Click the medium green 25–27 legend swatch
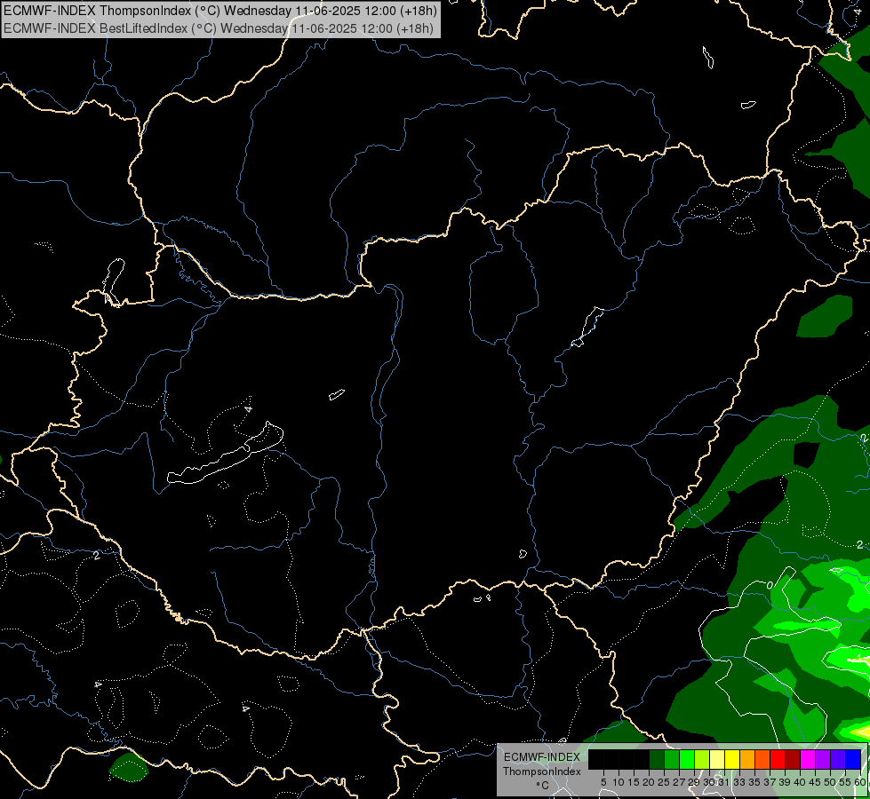The image size is (870, 799). click(672, 759)
